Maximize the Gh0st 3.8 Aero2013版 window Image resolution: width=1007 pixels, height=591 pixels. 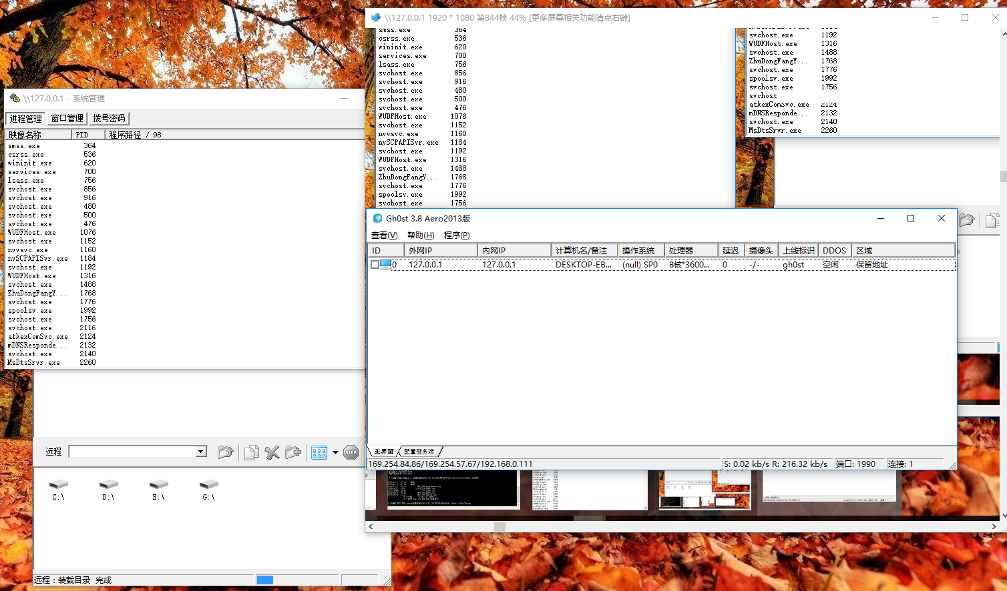(911, 218)
